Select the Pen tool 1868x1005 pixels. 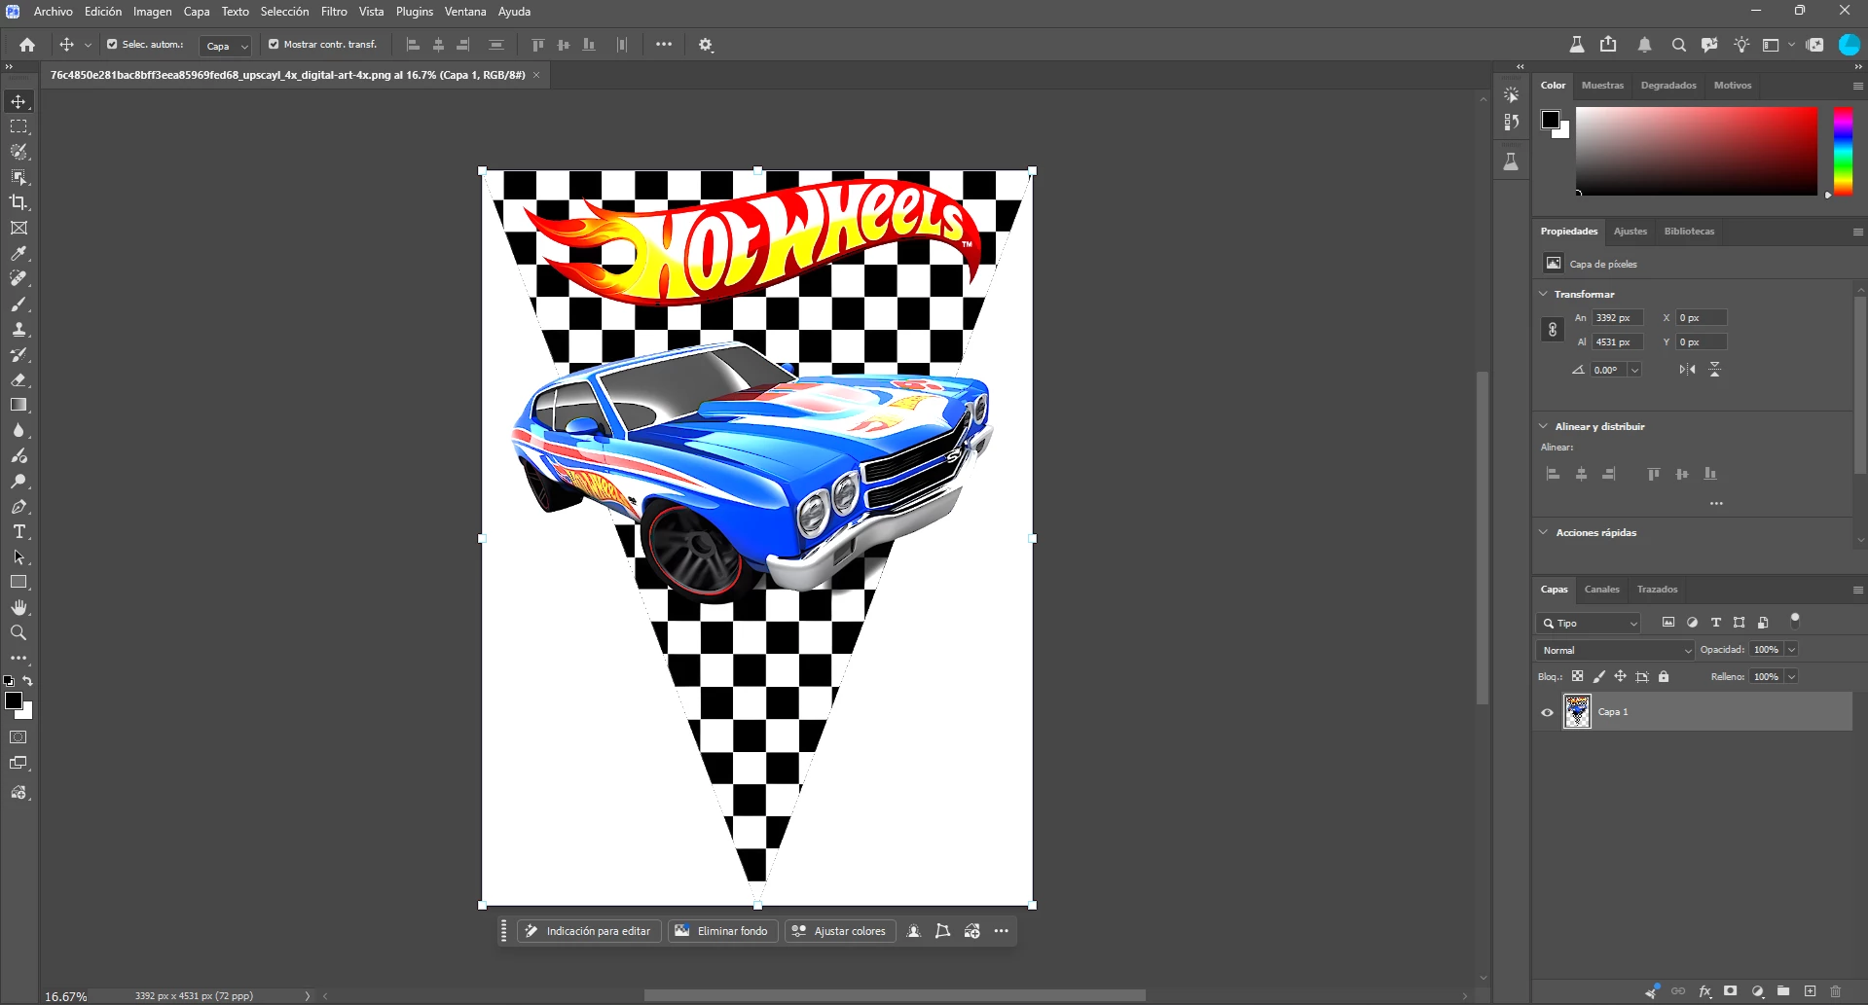(x=18, y=507)
